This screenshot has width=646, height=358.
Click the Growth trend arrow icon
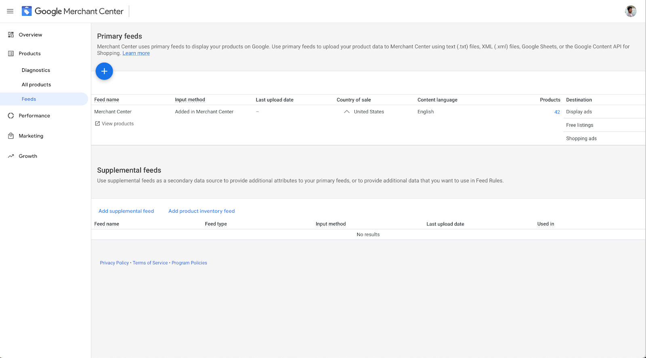coord(11,156)
